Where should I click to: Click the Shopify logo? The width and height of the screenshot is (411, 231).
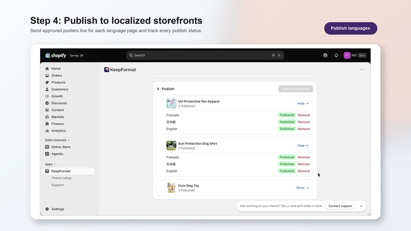click(x=55, y=55)
